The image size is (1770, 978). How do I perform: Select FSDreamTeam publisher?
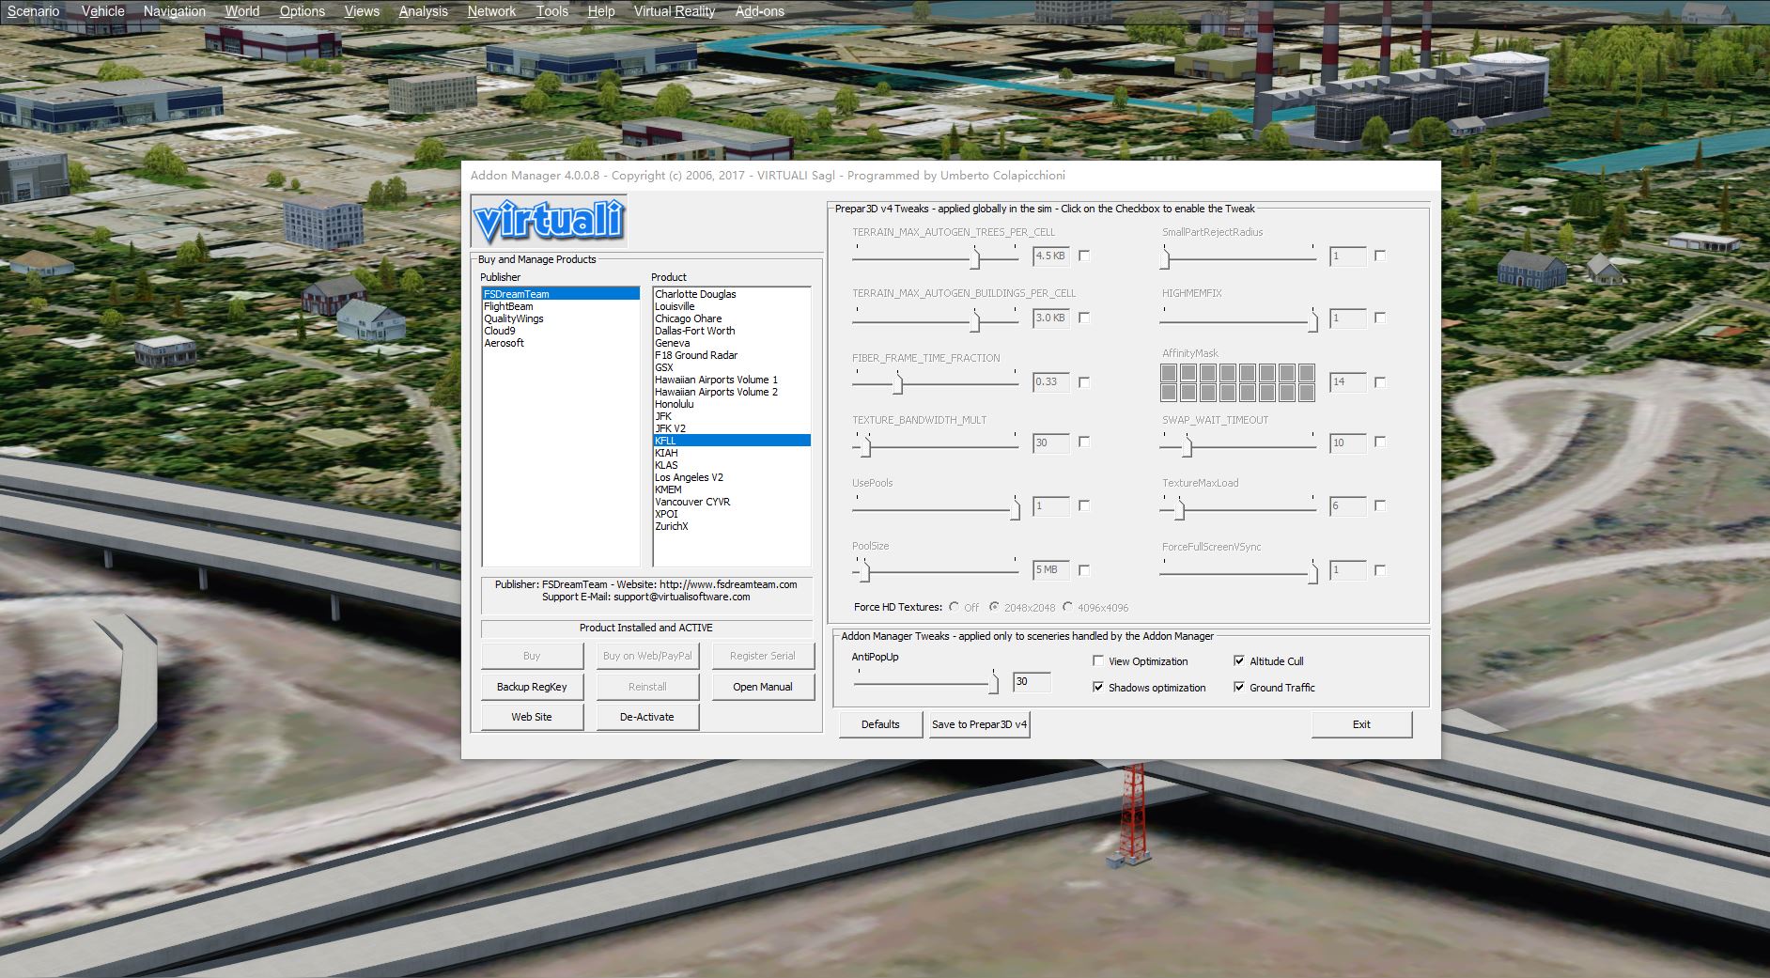point(561,294)
